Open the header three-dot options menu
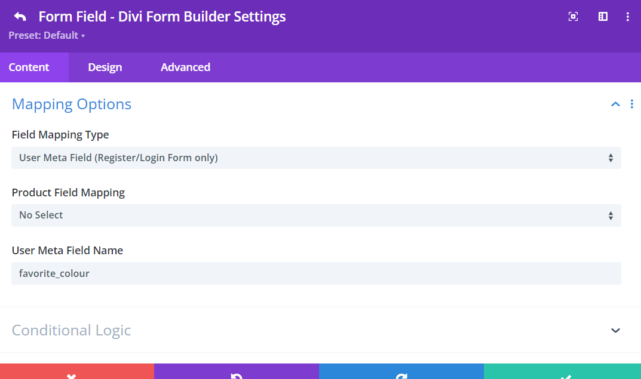This screenshot has height=379, width=641. point(627,17)
